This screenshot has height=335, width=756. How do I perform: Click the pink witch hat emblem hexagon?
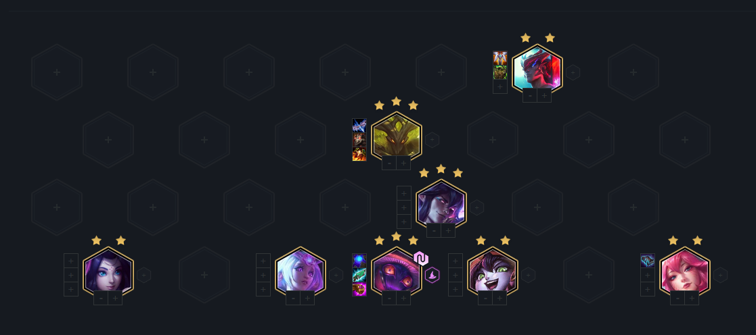(x=432, y=276)
